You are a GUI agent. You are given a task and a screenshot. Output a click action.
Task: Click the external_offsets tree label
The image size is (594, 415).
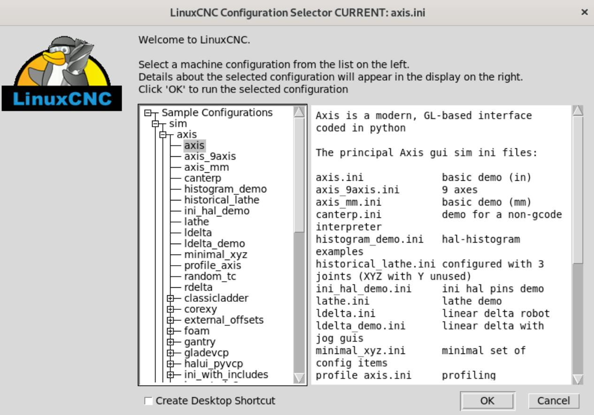(x=224, y=320)
